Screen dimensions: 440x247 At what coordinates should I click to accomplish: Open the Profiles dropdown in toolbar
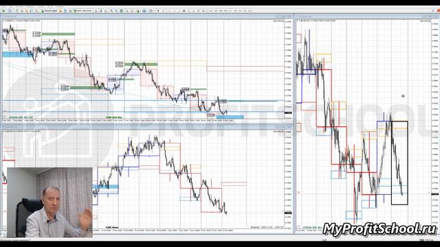10,11
